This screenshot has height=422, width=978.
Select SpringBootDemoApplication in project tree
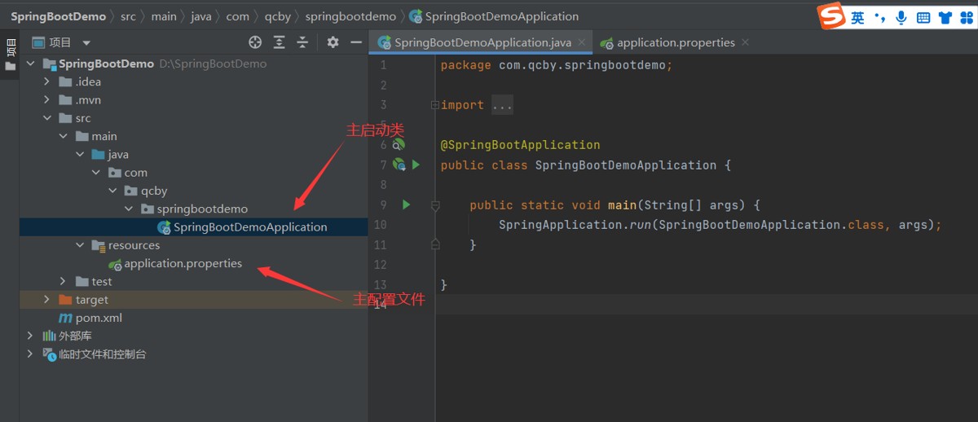pos(250,227)
